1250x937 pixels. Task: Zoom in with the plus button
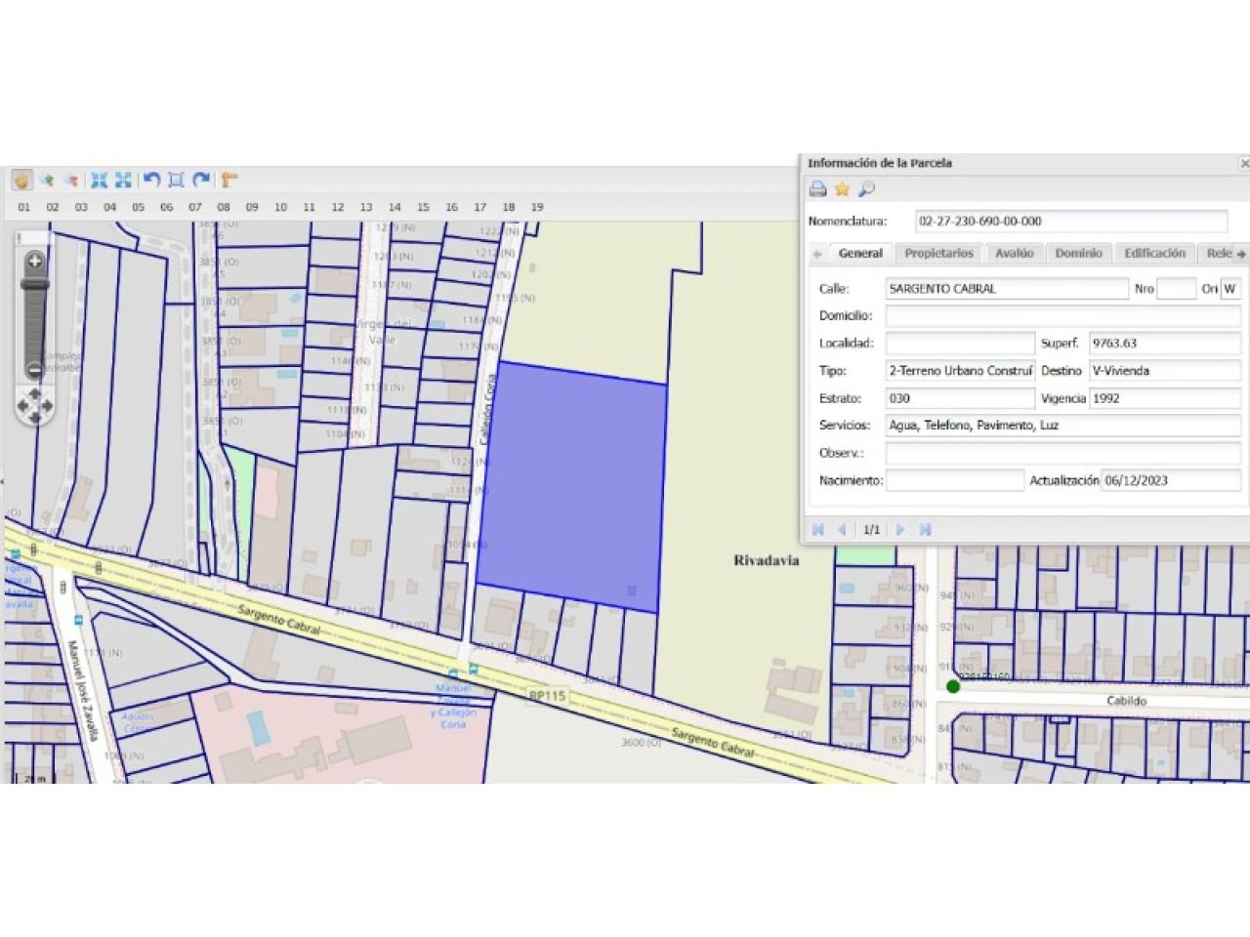[x=35, y=261]
